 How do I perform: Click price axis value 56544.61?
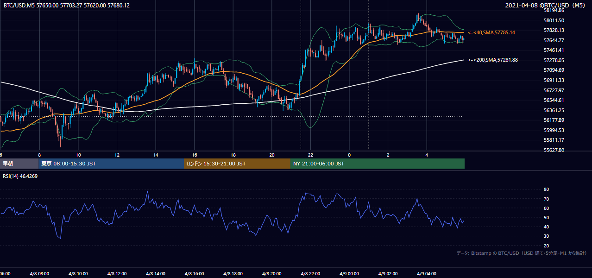(x=554, y=100)
